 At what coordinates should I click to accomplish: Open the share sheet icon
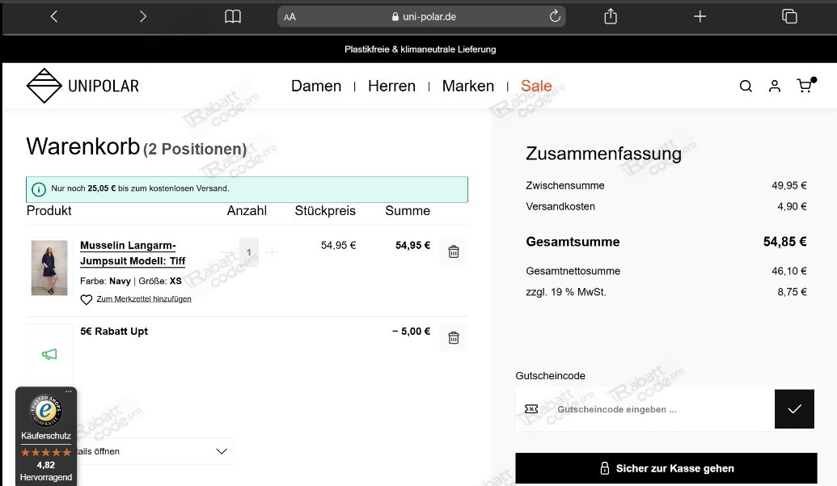click(611, 16)
